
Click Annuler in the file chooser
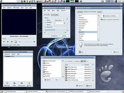(x=80, y=86)
